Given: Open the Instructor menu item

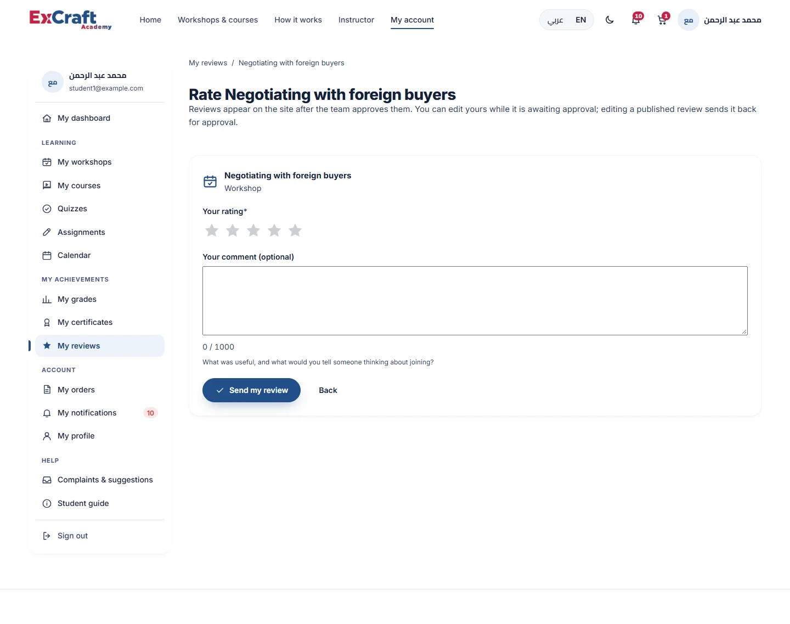Looking at the screenshot, I should pyautogui.click(x=356, y=20).
